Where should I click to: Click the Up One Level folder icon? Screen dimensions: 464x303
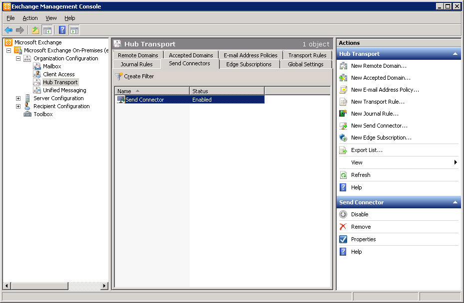[35, 30]
